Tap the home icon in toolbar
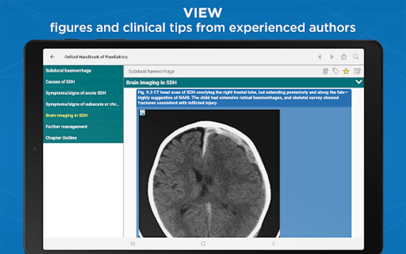This screenshot has height=254, width=406. (x=344, y=57)
